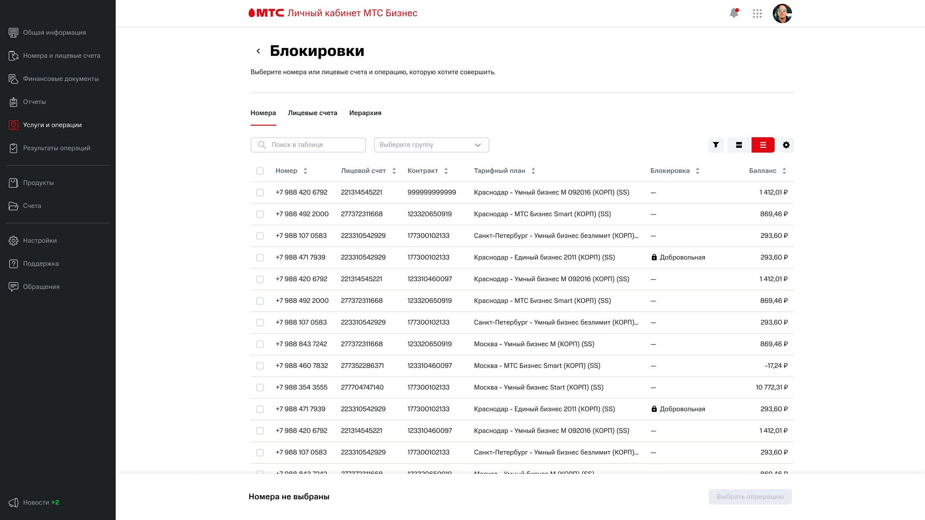
Task: Open Результаты операций
Action: click(x=49, y=148)
